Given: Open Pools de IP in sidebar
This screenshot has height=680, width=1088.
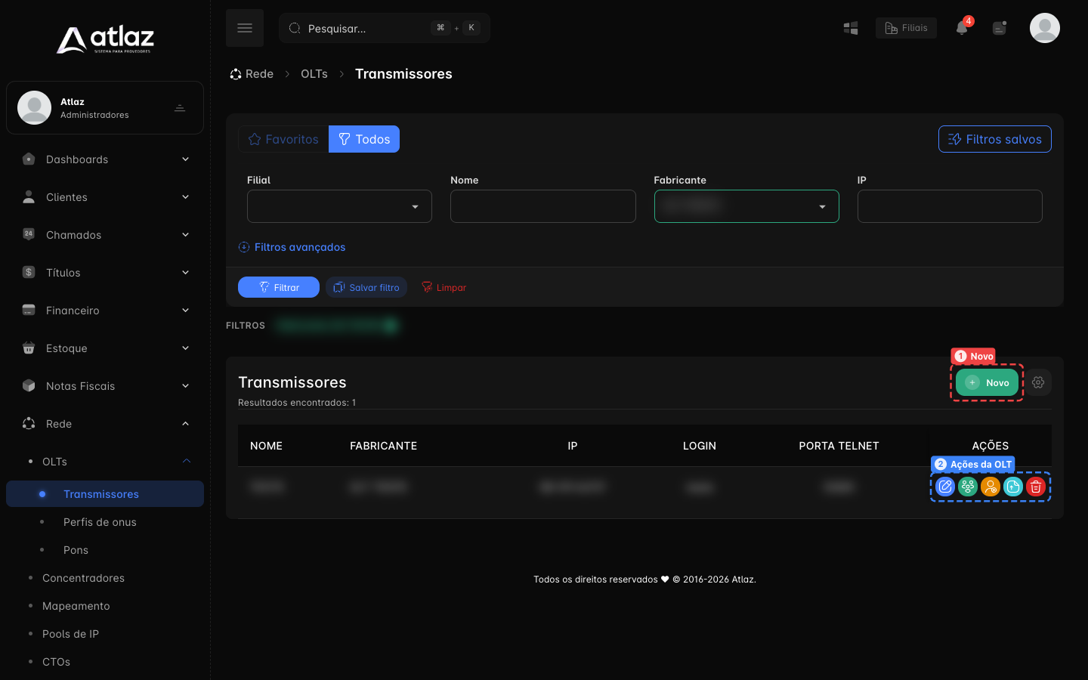Looking at the screenshot, I should (70, 634).
